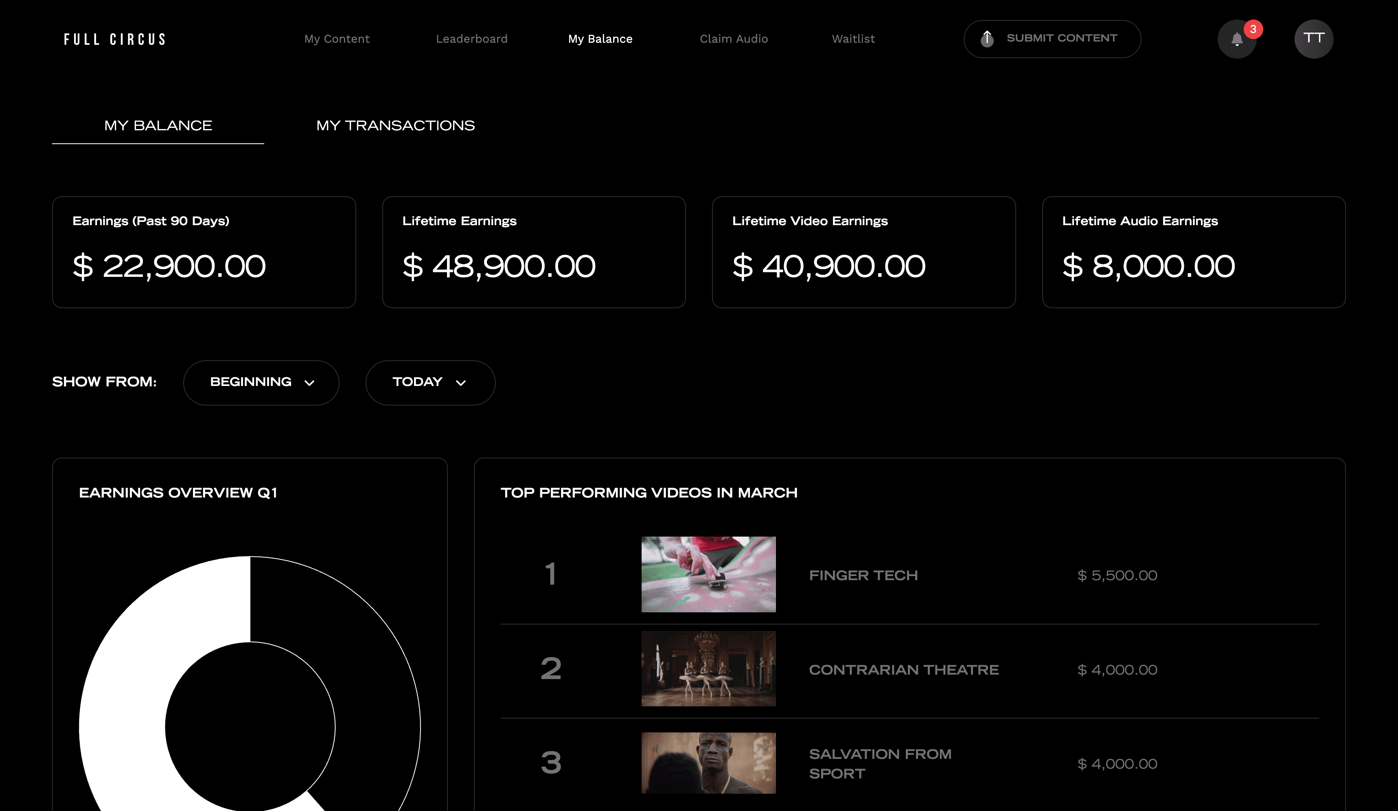Go to Claim Audio page
This screenshot has height=811, width=1398.
click(734, 39)
